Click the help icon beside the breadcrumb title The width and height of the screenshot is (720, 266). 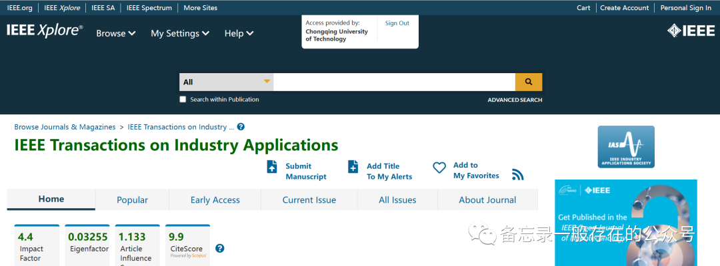click(x=241, y=127)
